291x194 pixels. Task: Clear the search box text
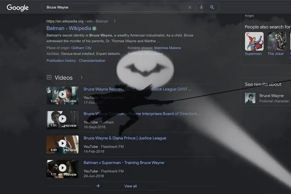tap(190, 7)
